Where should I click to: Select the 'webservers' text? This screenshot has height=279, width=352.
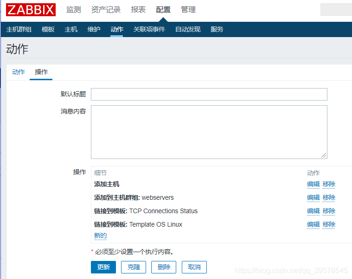[158, 197]
